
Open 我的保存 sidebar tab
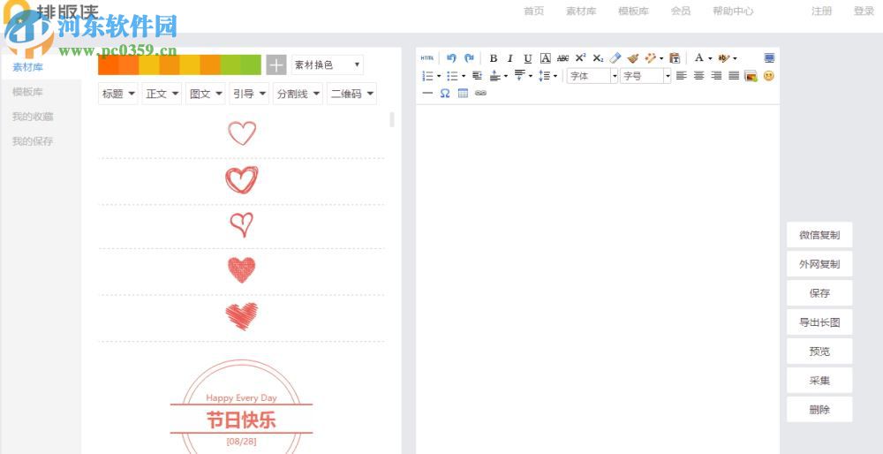click(33, 141)
